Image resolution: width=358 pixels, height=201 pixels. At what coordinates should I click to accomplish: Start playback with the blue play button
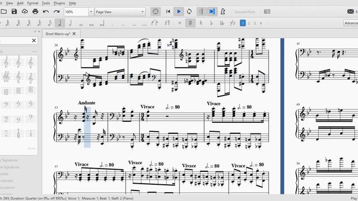tap(179, 12)
